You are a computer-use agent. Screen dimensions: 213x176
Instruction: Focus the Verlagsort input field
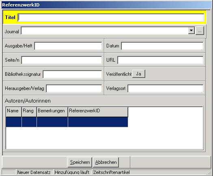[166, 88]
